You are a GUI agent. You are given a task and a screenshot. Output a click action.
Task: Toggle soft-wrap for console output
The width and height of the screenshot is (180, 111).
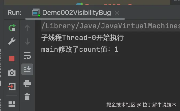[27, 56]
